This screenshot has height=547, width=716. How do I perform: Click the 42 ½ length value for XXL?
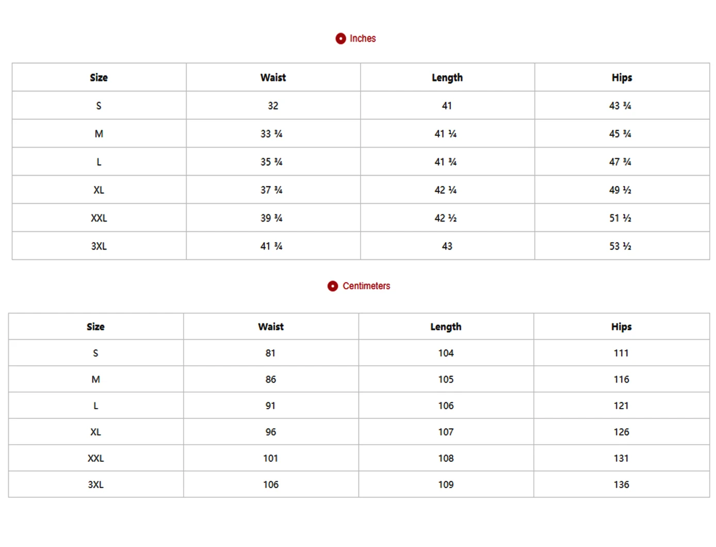pos(446,218)
